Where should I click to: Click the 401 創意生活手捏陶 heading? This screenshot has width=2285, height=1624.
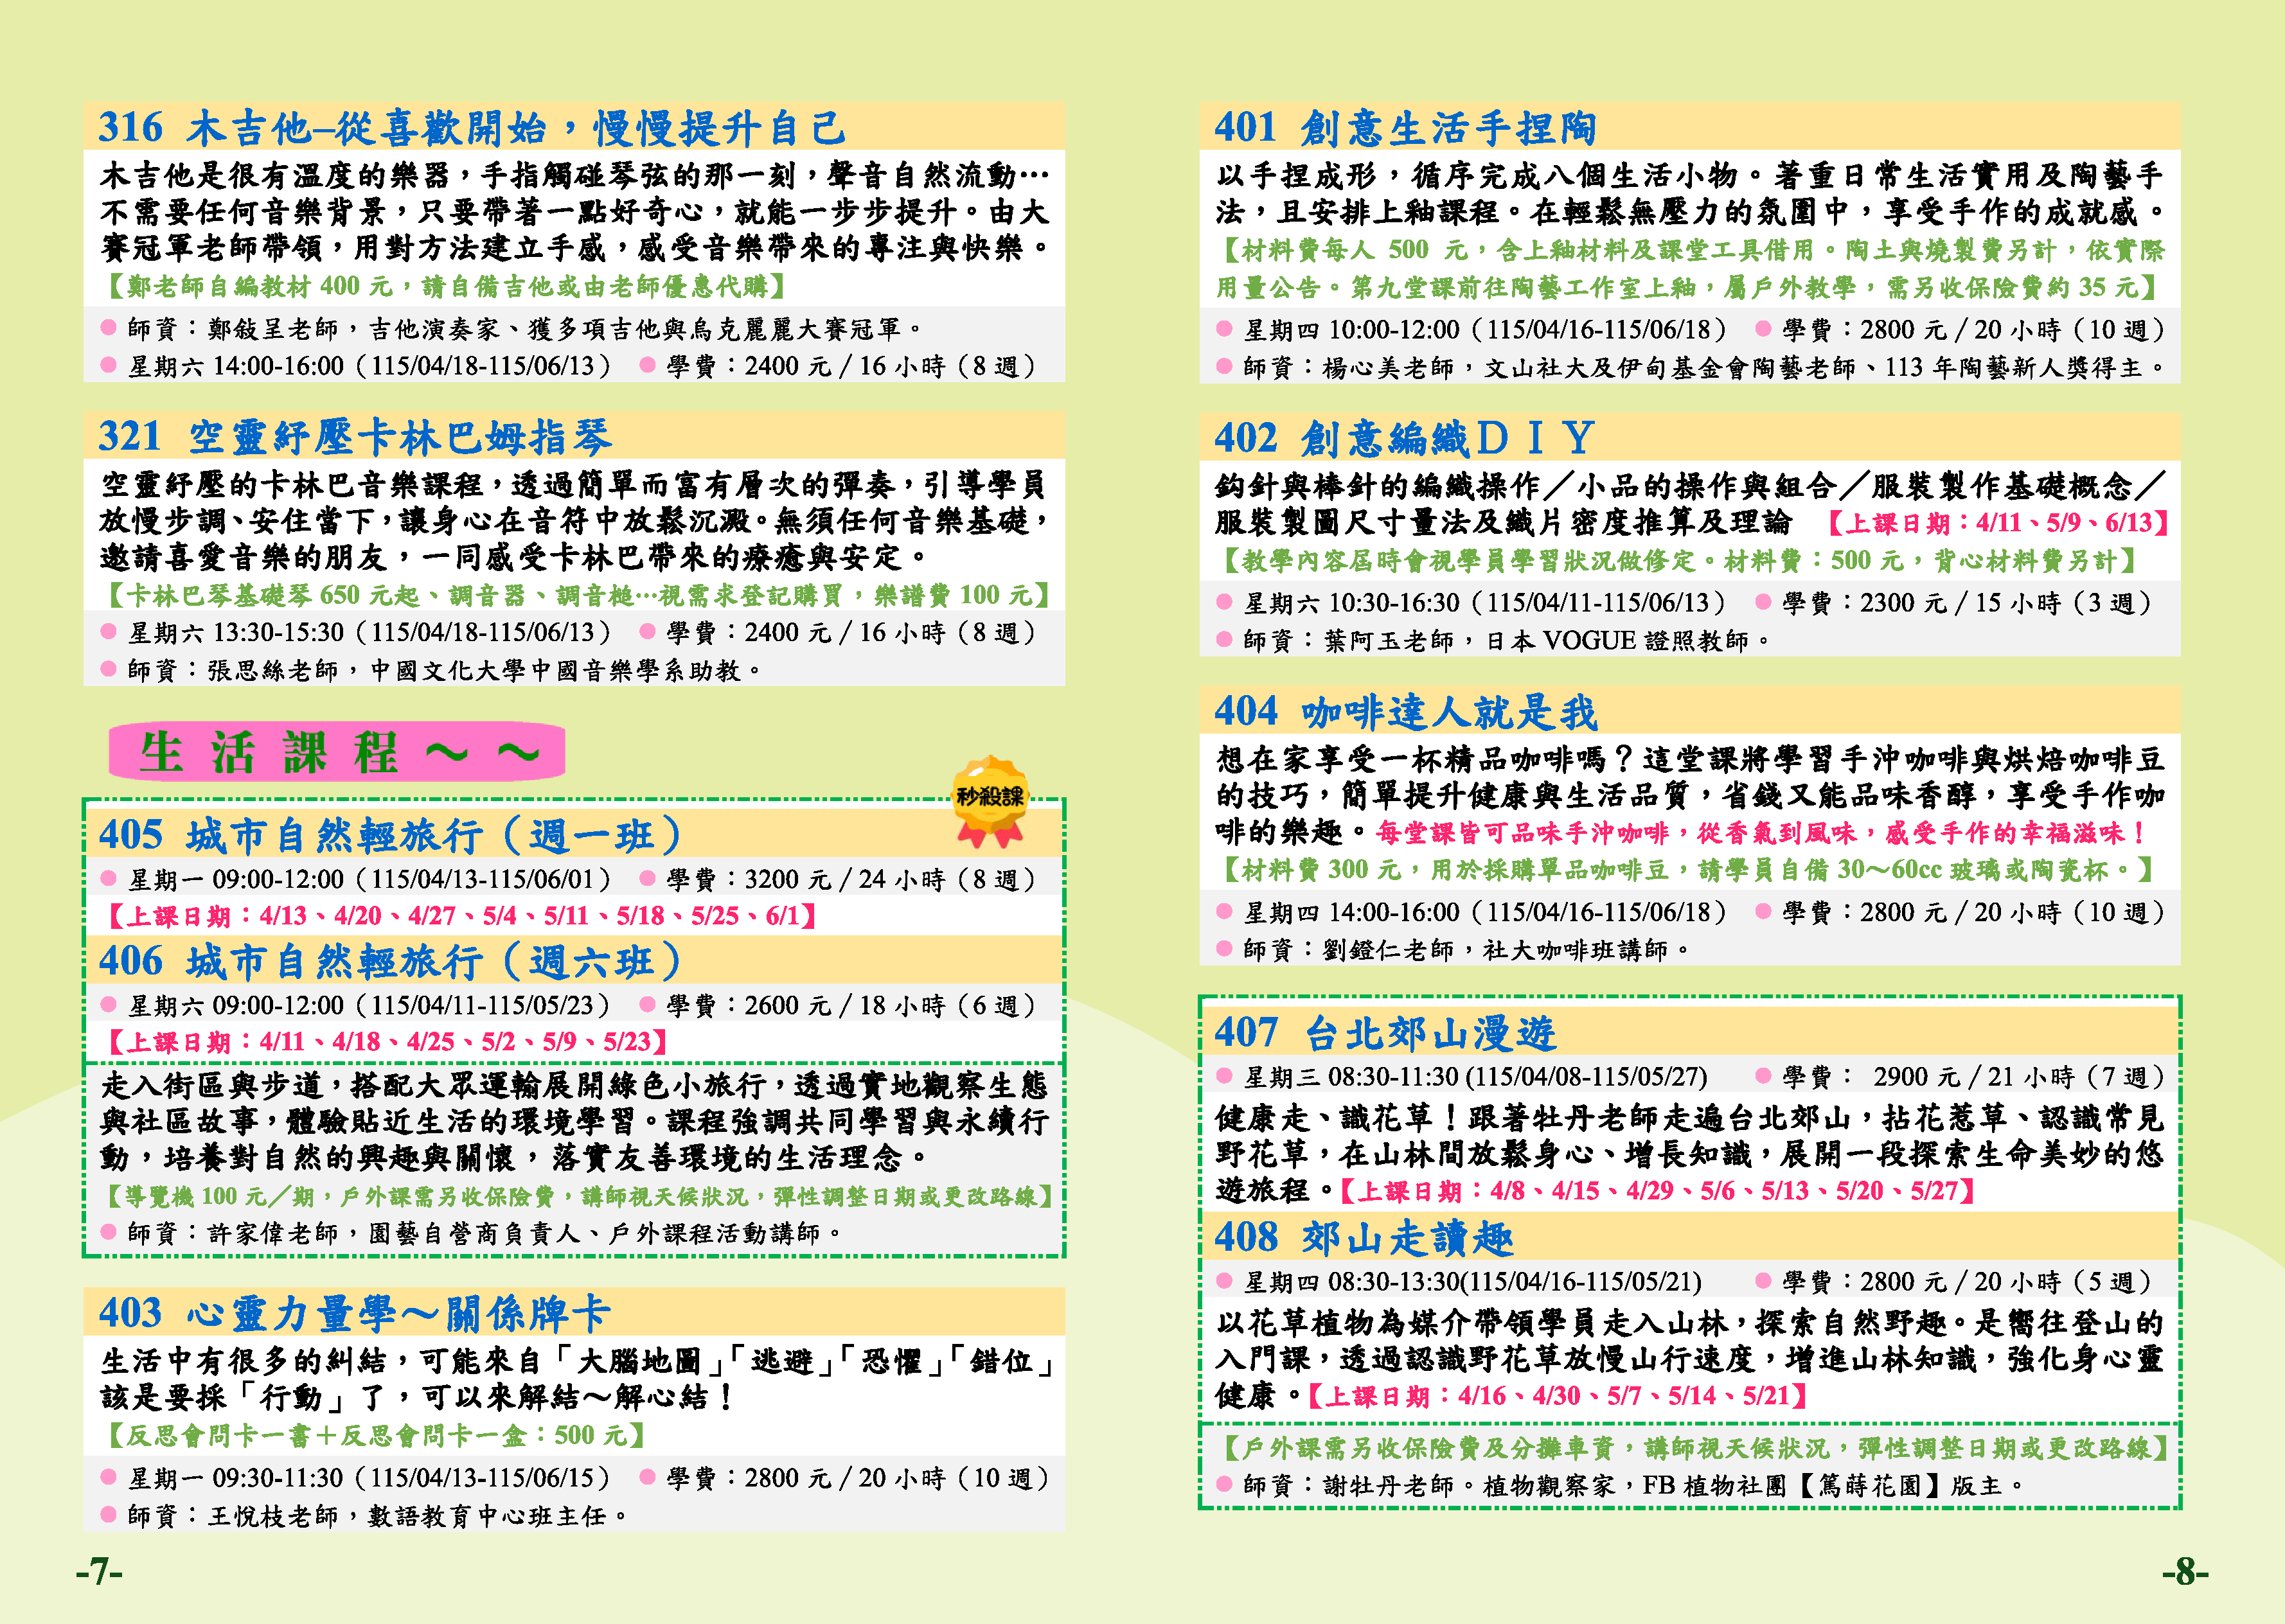coord(1404,128)
